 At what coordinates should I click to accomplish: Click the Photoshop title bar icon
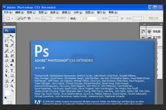[x=4, y=7]
